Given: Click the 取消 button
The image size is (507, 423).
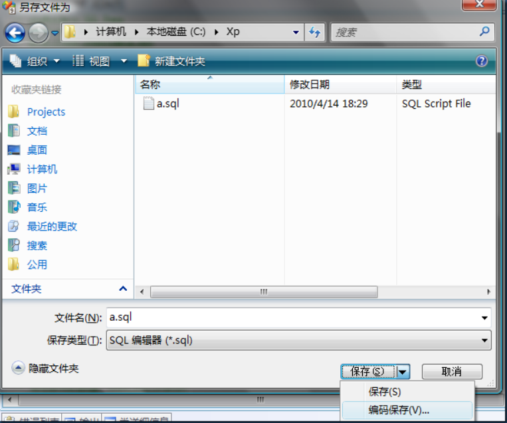Looking at the screenshot, I should pyautogui.click(x=451, y=371).
